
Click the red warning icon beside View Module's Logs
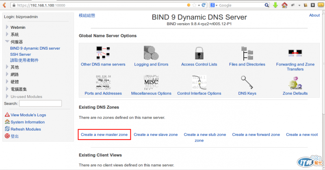[7, 115]
